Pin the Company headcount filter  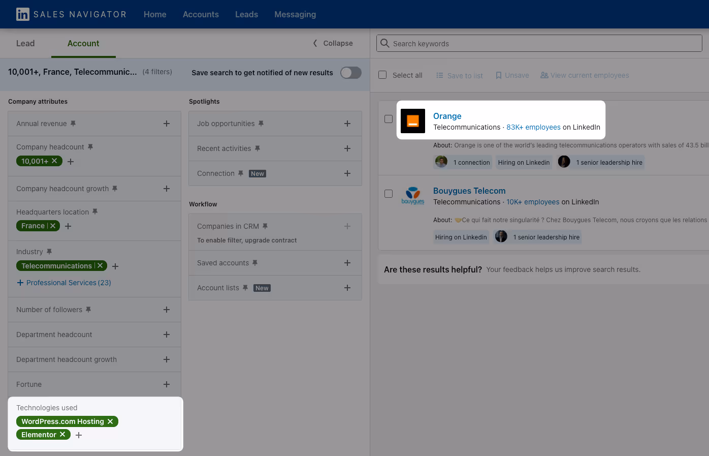point(90,147)
